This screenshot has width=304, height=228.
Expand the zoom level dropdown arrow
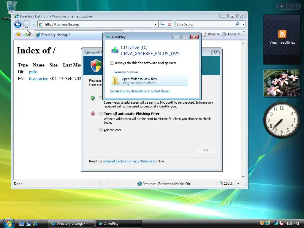[x=238, y=183]
